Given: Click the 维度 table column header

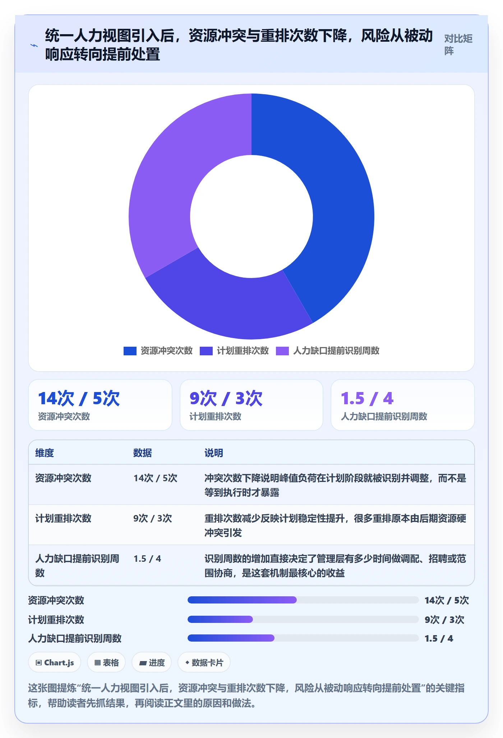Looking at the screenshot, I should 45,453.
